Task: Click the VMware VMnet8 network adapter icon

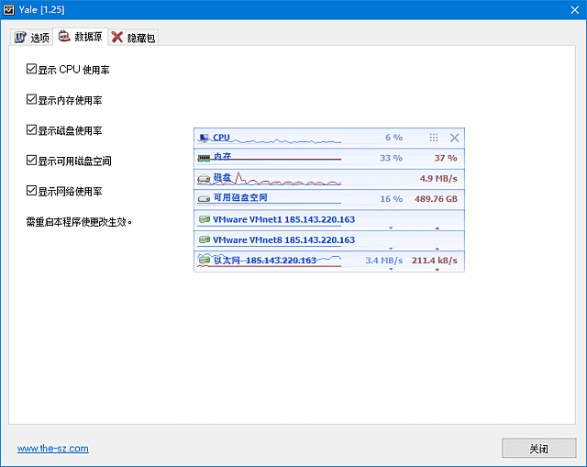Action: click(x=204, y=239)
